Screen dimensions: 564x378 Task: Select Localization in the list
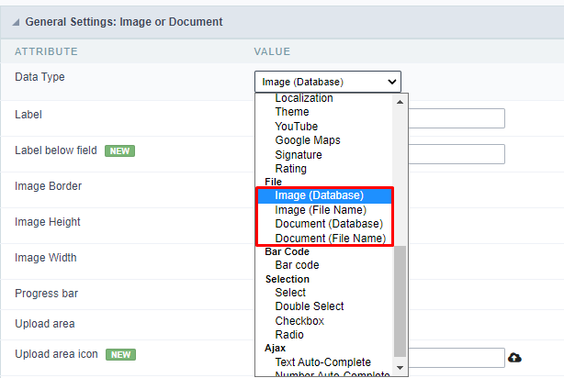(304, 98)
